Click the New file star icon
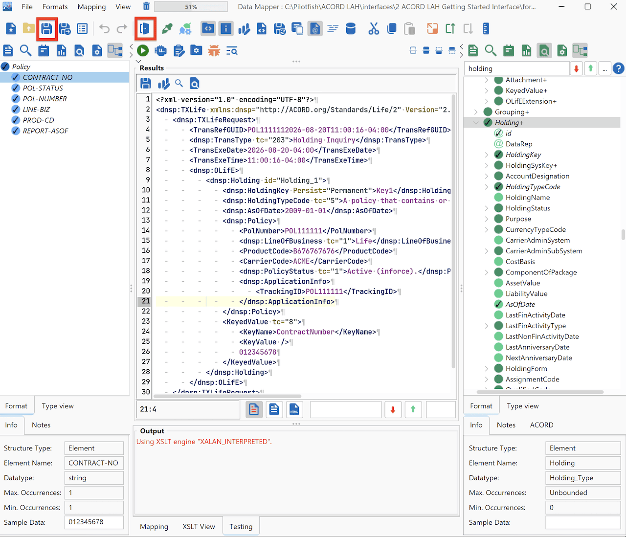Screen dimensions: 626x537 coord(11,29)
